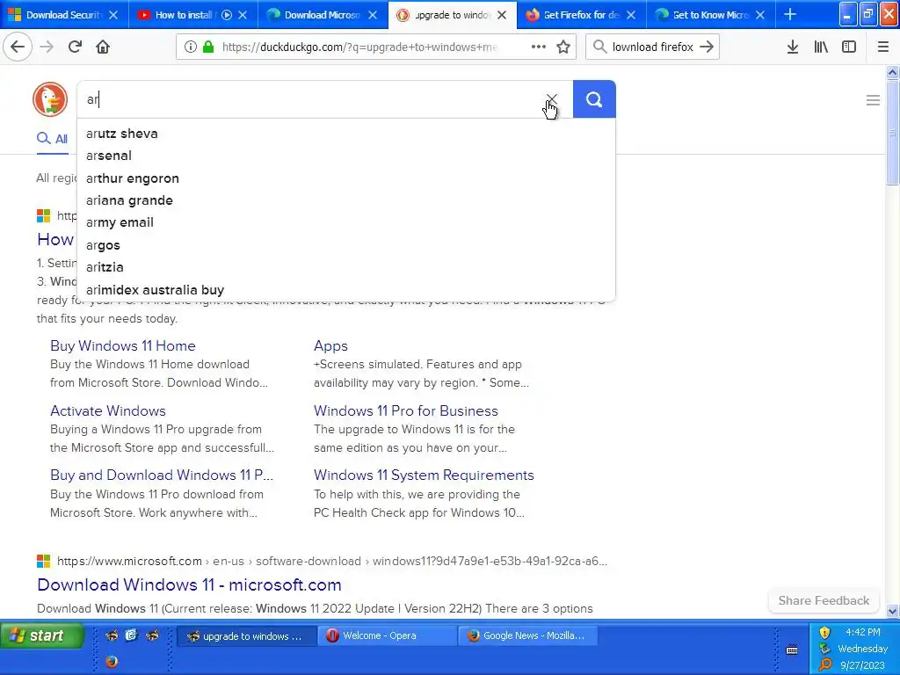The width and height of the screenshot is (900, 675).
Task: Click the blue DuckDuckGo search button
Action: [594, 99]
